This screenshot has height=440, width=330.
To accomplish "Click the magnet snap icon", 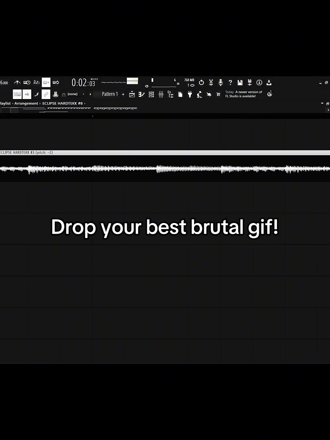I will [64, 95].
